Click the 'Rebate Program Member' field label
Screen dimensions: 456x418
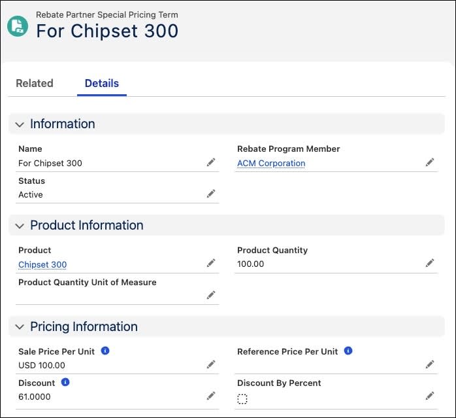coord(289,149)
